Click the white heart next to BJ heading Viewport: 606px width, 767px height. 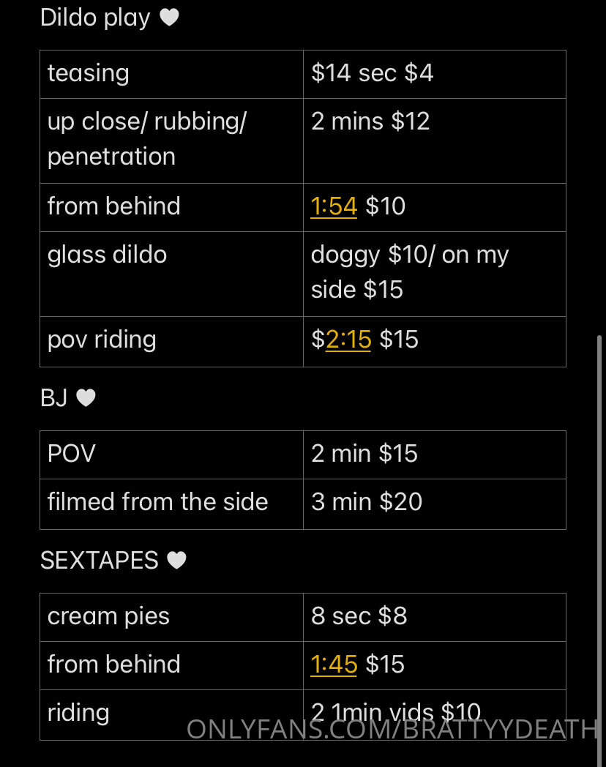click(86, 398)
